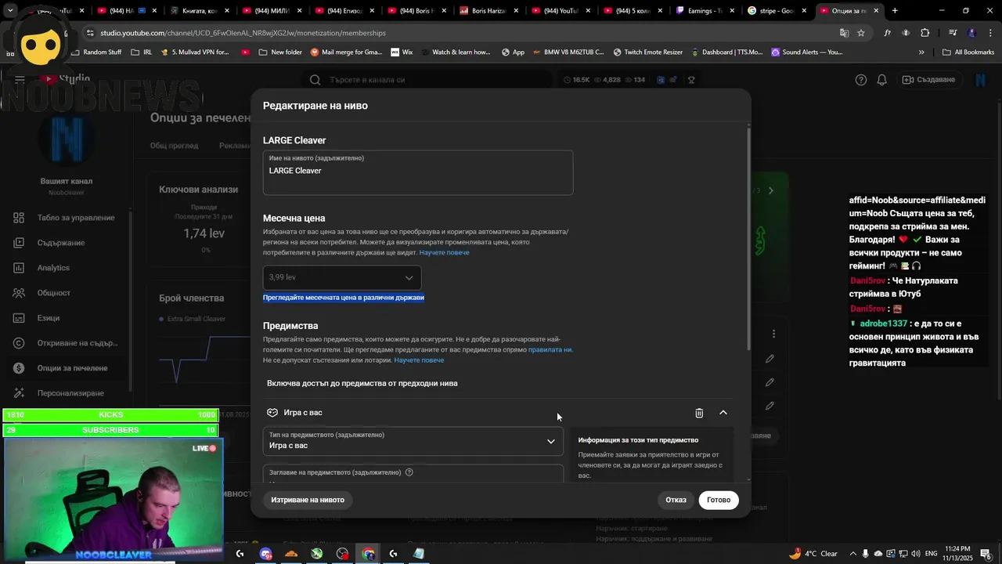Image resolution: width=1002 pixels, height=564 pixels.
Task: Click the dialog's vertical scrollbar
Action: tap(748, 237)
